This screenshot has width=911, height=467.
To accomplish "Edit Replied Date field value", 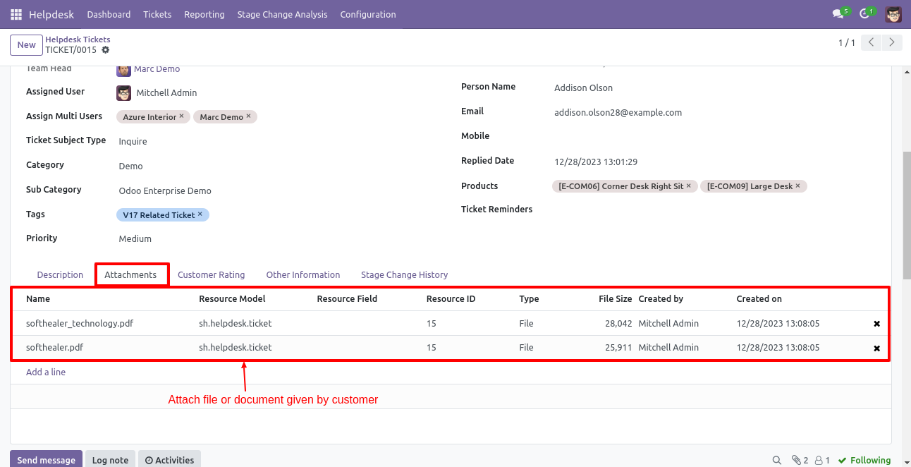I will click(596, 162).
